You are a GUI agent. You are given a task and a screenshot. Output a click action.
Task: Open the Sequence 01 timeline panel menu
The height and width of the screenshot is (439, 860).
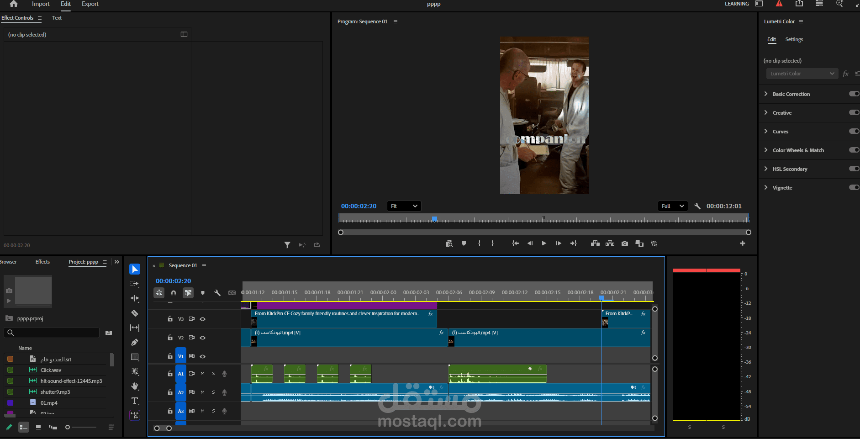pyautogui.click(x=204, y=265)
